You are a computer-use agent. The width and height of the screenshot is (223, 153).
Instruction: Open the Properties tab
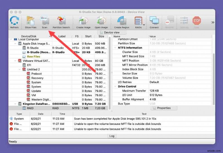pyautogui.click(x=164, y=108)
